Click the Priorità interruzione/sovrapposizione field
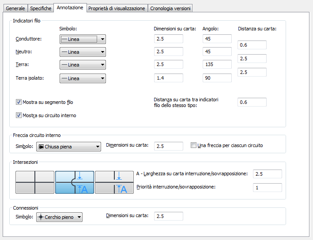 tap(267, 188)
